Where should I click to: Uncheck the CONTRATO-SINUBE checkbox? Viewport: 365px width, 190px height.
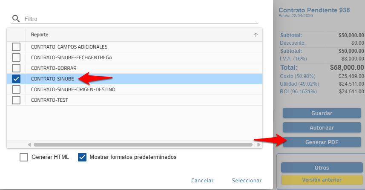pyautogui.click(x=16, y=79)
